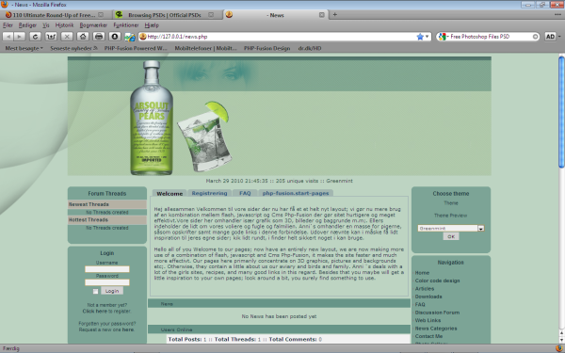The width and height of the screenshot is (565, 353).
Task: Open the Mest besøgte bookmarks dropdown
Action: (x=24, y=48)
